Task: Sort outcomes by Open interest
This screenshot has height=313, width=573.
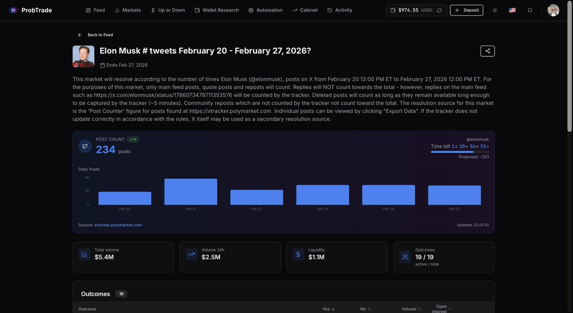Action: click(x=442, y=309)
